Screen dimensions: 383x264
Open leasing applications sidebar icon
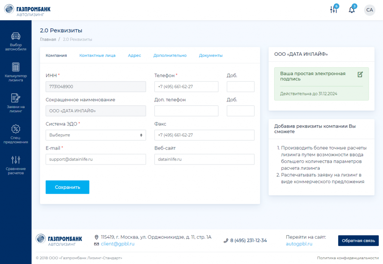click(16, 98)
